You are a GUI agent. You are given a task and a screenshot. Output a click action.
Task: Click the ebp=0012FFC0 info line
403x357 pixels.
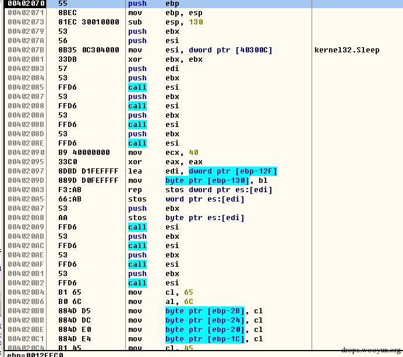(x=35, y=354)
